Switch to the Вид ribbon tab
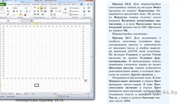The image size is (187, 105). click(x=60, y=4)
